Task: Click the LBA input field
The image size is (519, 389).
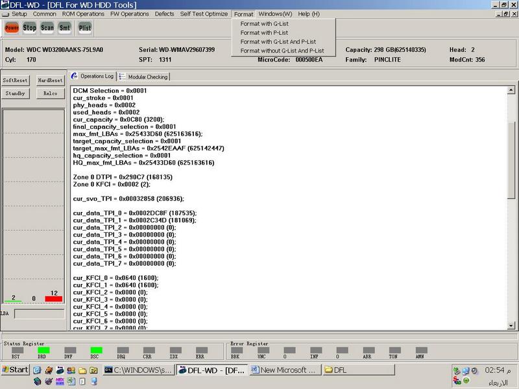Action: click(40, 314)
